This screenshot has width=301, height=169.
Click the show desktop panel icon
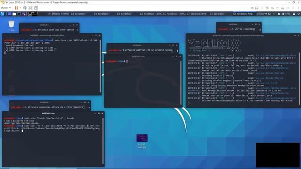tap(9, 14)
